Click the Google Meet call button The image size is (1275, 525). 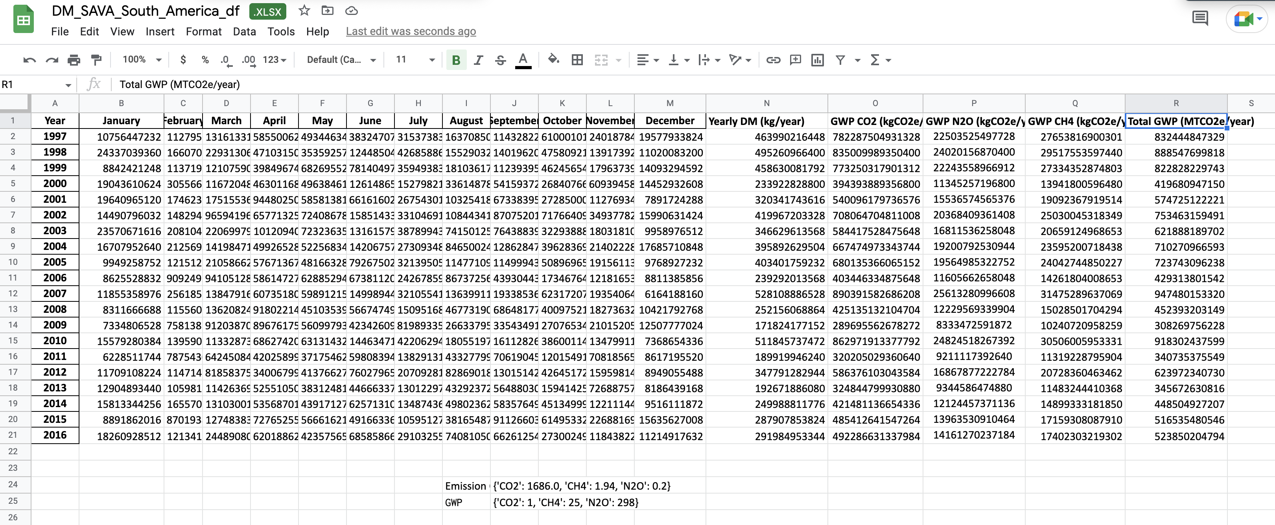tap(1247, 19)
